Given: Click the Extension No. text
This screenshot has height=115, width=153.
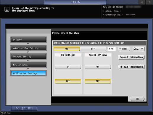Looking at the screenshot, I should click(113, 15).
